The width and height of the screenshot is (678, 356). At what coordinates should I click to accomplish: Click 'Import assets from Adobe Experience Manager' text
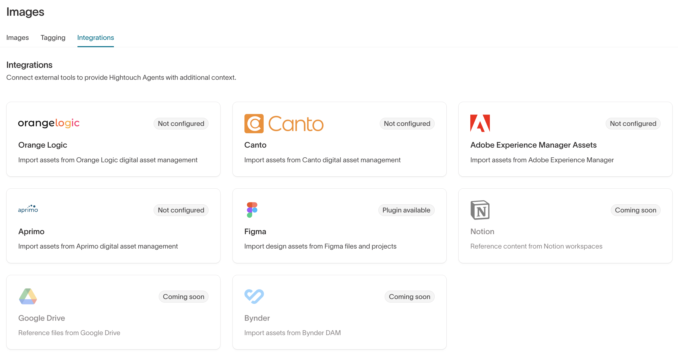pyautogui.click(x=542, y=160)
